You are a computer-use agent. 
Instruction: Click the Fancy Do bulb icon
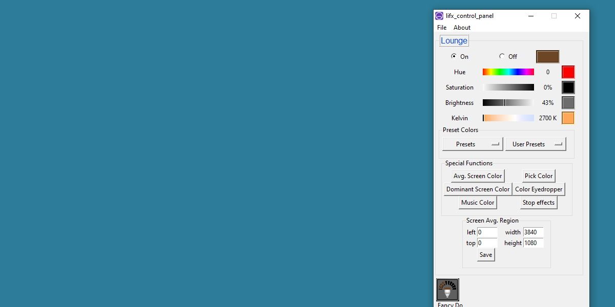point(447,290)
